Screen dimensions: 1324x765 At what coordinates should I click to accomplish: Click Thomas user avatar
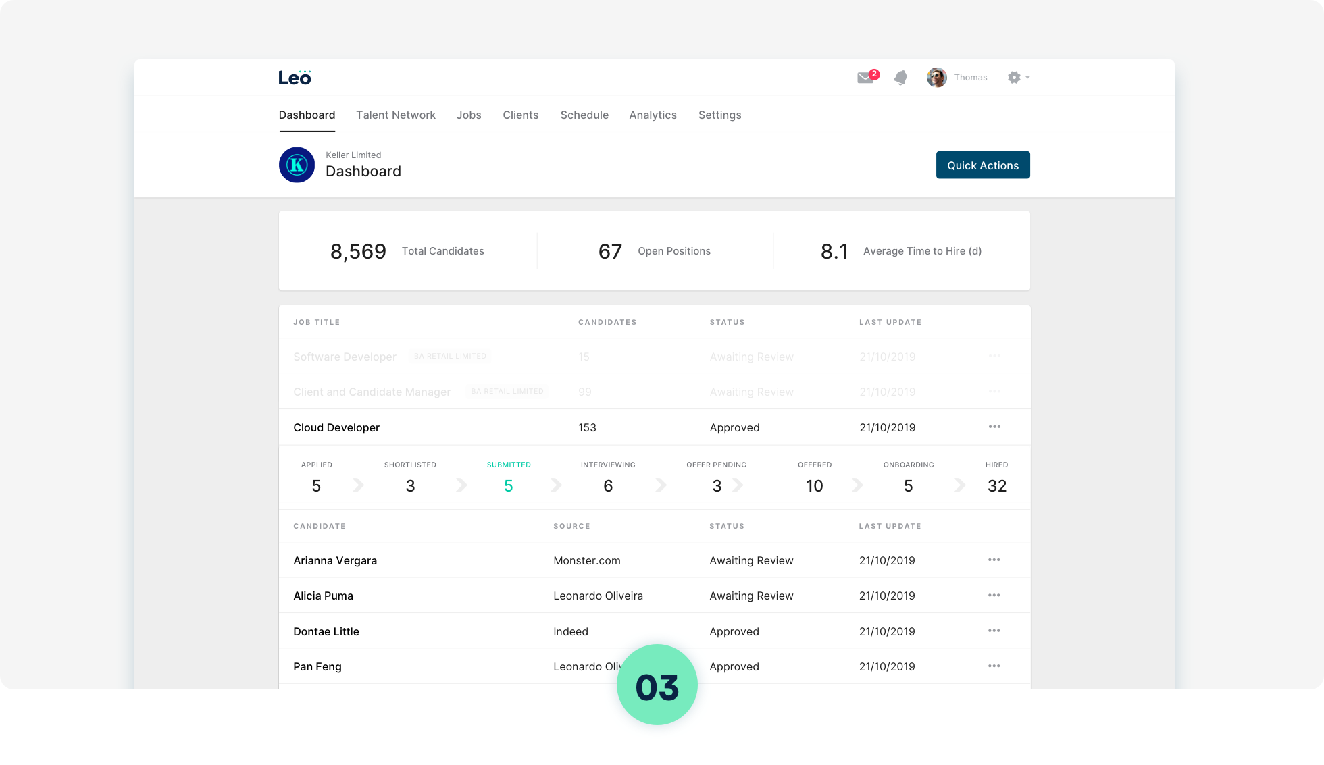coord(937,78)
